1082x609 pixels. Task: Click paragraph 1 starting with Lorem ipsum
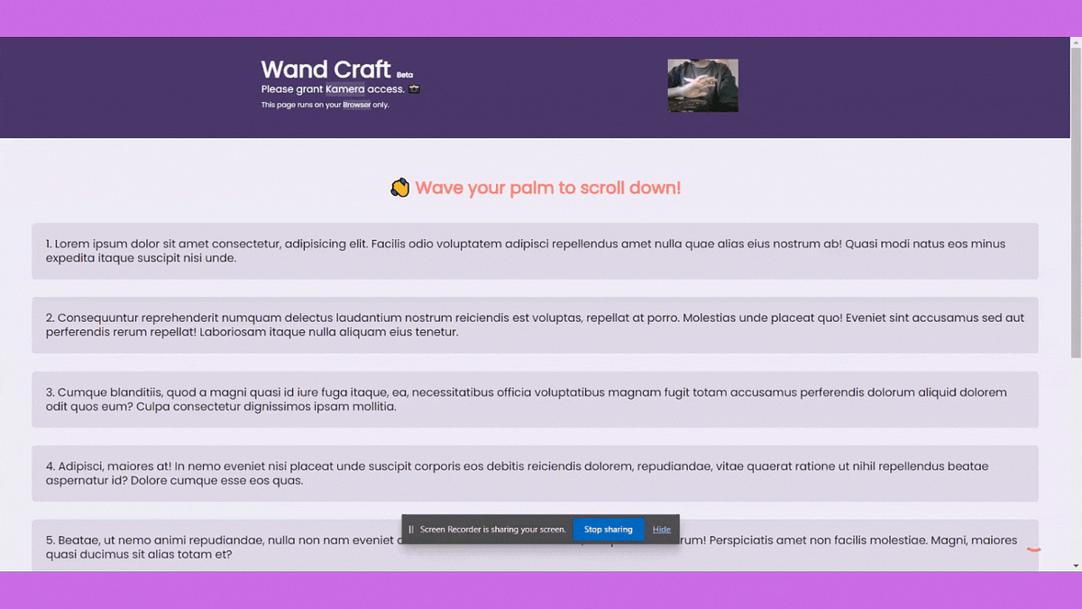point(536,250)
